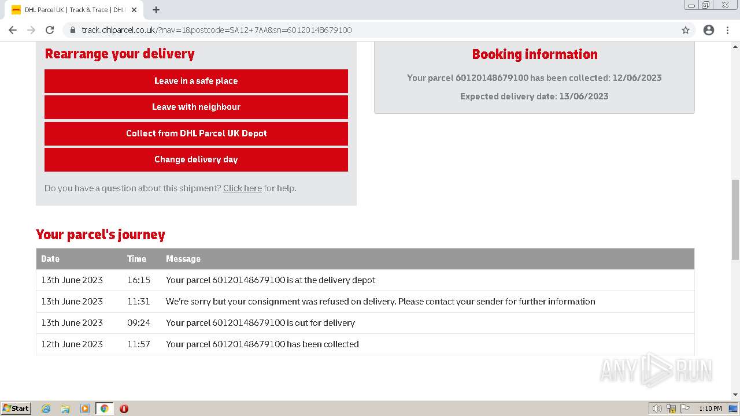Viewport: 740px width, 416px height.
Task: Click the parcel collected 12/06/2023 text
Action: [534, 78]
